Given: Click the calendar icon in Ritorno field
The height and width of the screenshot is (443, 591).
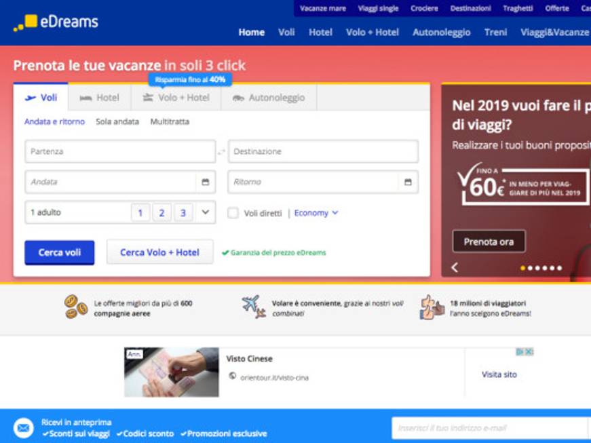Looking at the screenshot, I should (408, 182).
